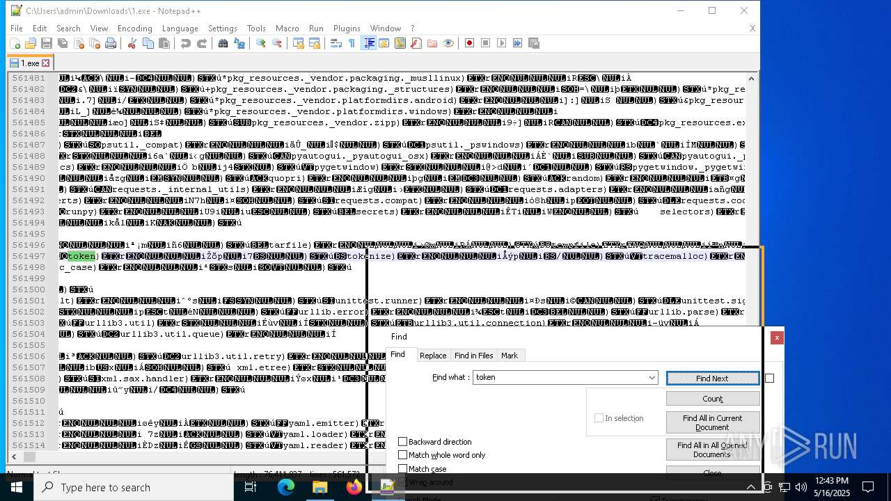This screenshot has width=891, height=501.
Task: Switch to the Mark tab in Find dialog
Action: tap(510, 356)
